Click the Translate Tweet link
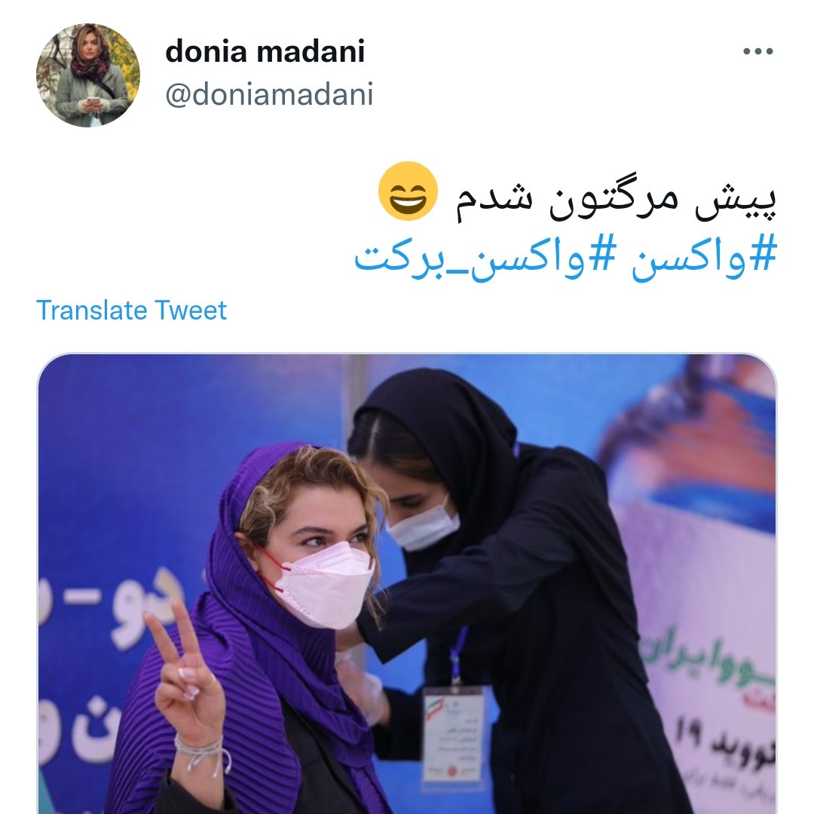The height and width of the screenshot is (814, 814). [x=131, y=311]
